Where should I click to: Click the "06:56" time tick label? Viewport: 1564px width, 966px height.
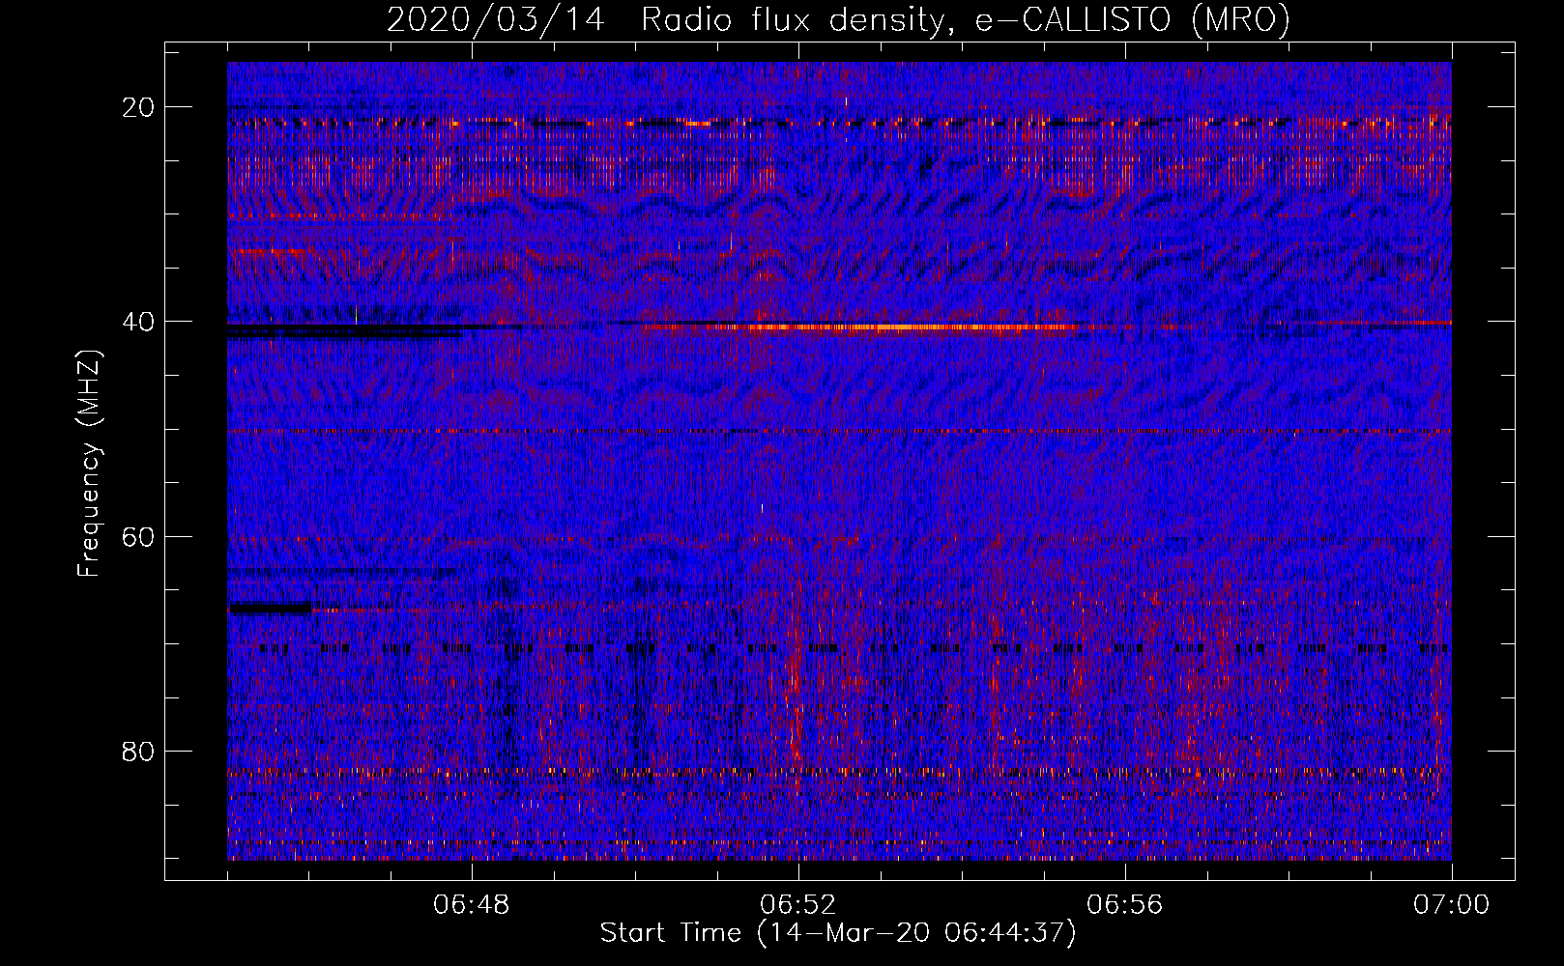tap(1125, 905)
